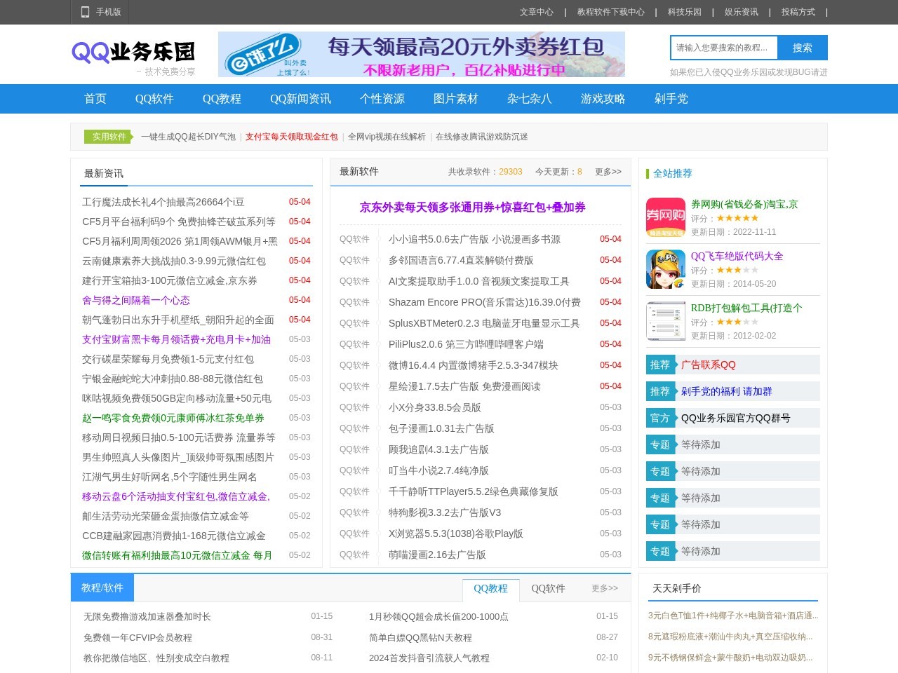Open 无限免费撸游戏加速器叠加时长 tutorial

[x=147, y=617]
